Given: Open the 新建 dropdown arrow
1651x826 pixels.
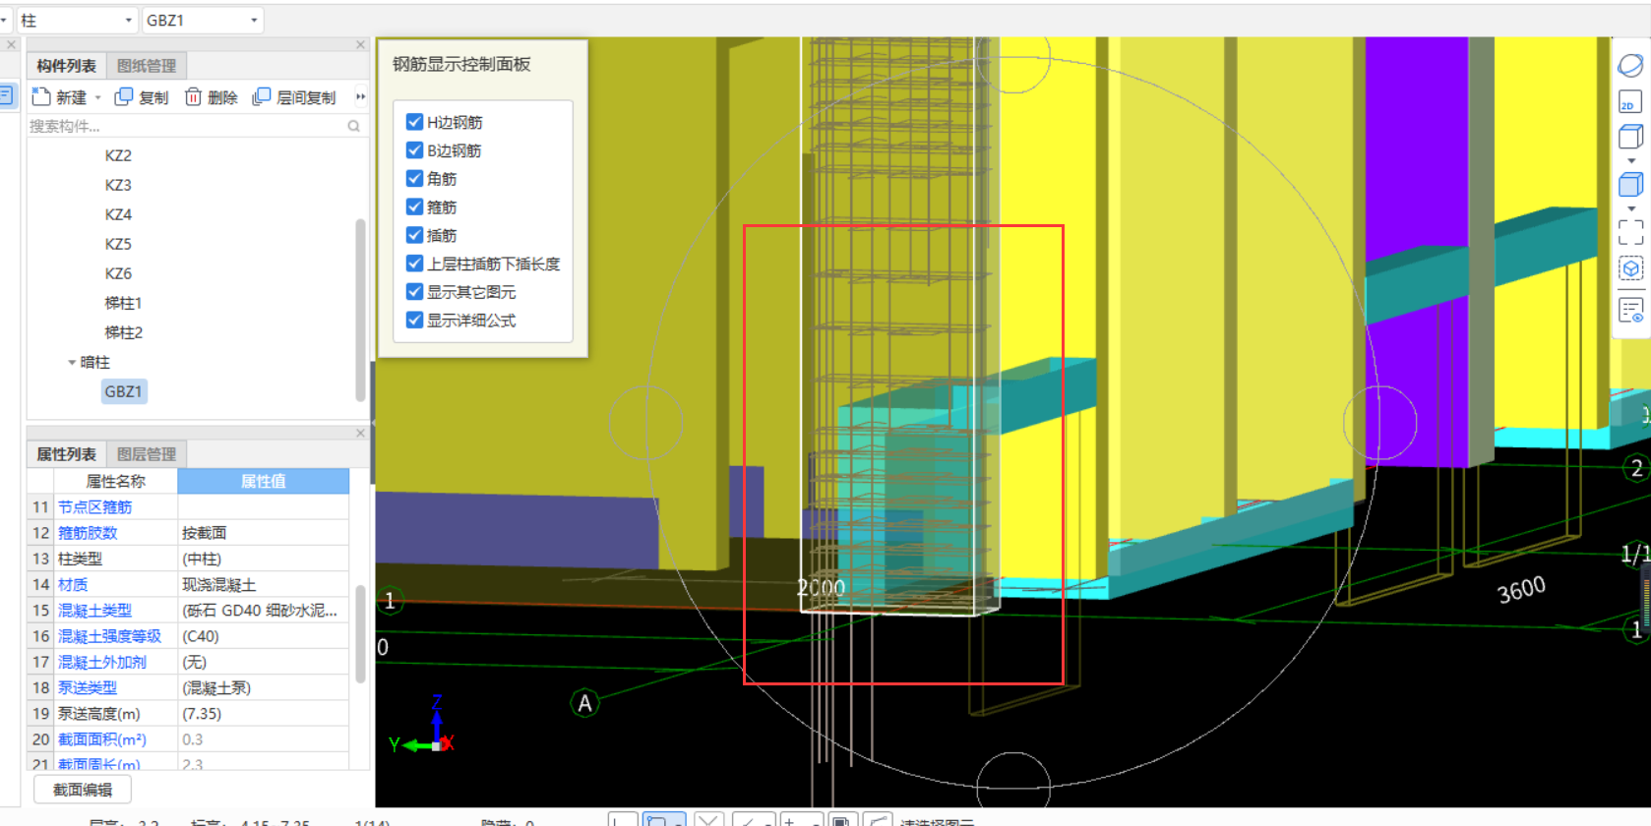Looking at the screenshot, I should [x=97, y=97].
